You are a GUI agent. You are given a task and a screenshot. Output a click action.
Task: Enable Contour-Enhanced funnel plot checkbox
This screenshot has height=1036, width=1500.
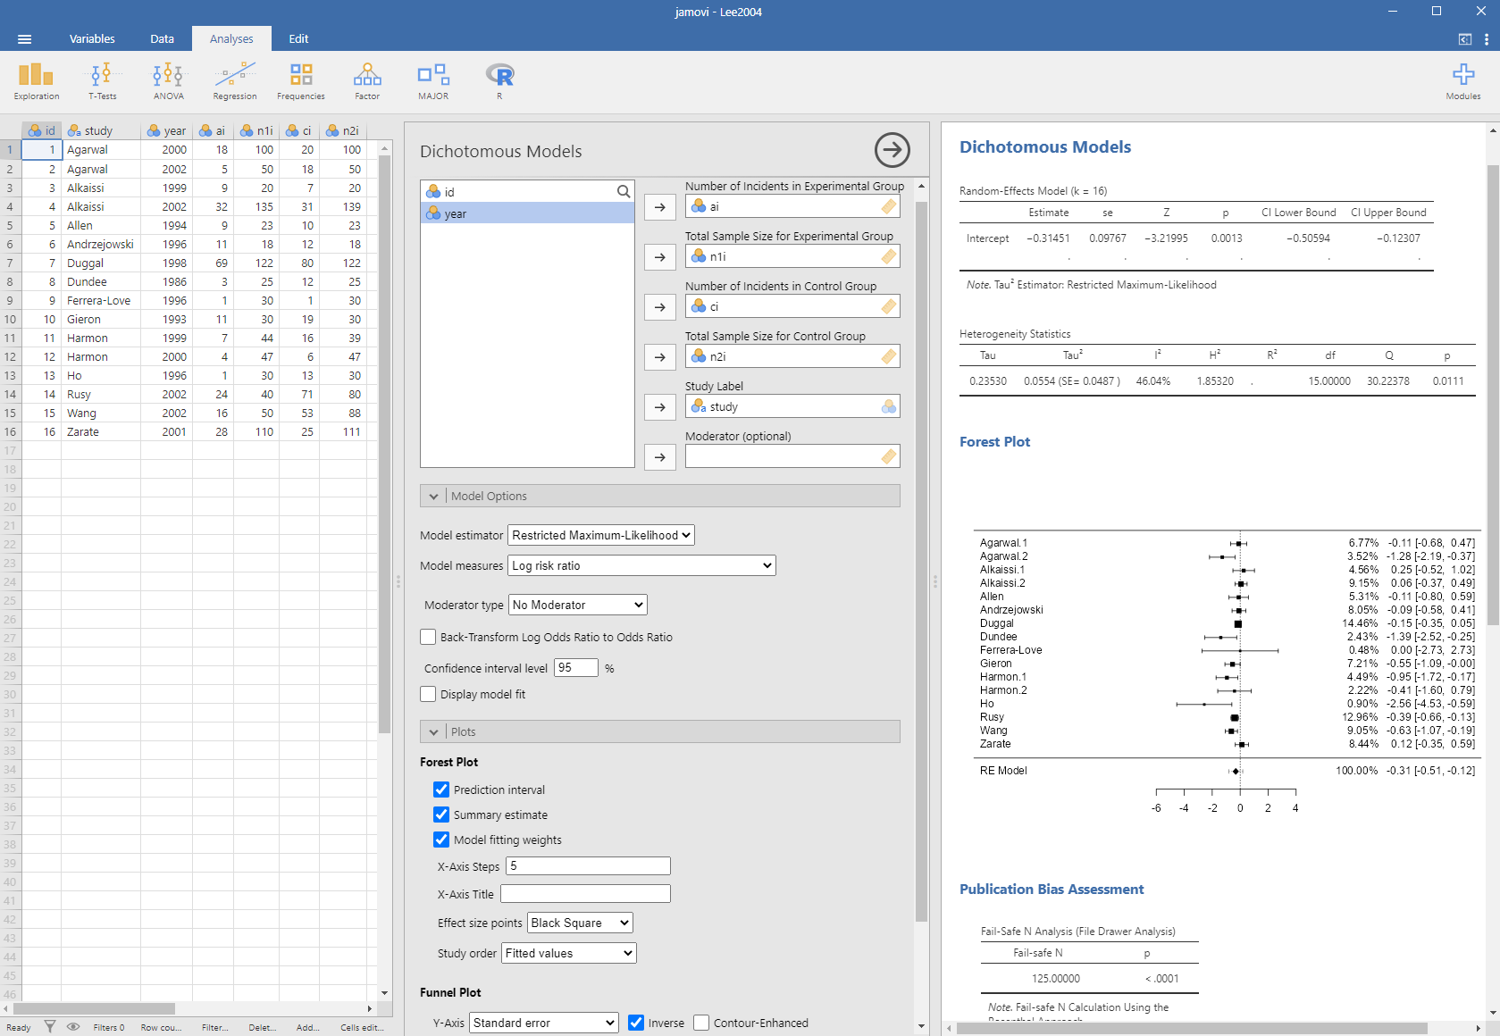(x=701, y=1023)
